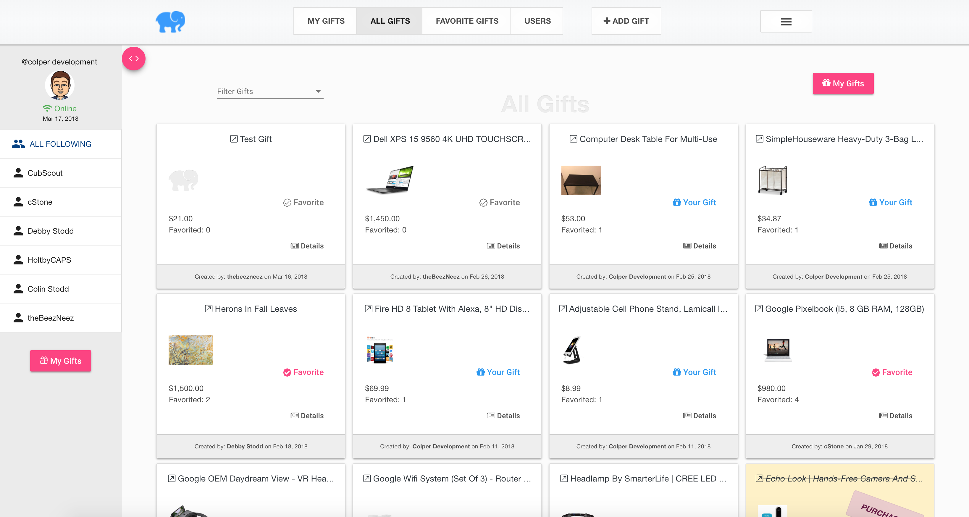The height and width of the screenshot is (517, 969).
Task: Open the Adjustable Cell Phone Stand link icon
Action: point(563,308)
